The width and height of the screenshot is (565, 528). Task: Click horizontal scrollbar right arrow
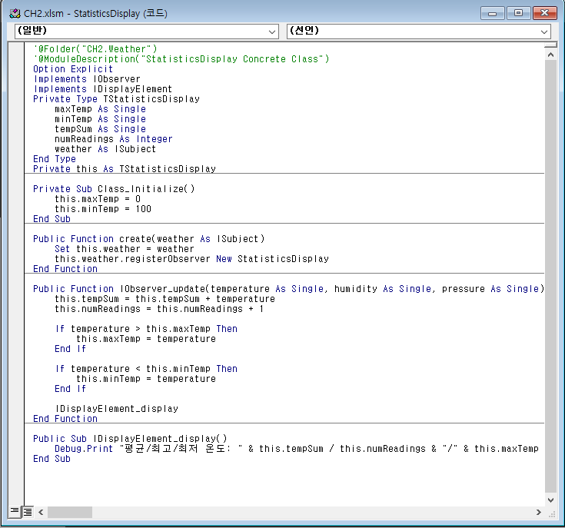pyautogui.click(x=539, y=512)
